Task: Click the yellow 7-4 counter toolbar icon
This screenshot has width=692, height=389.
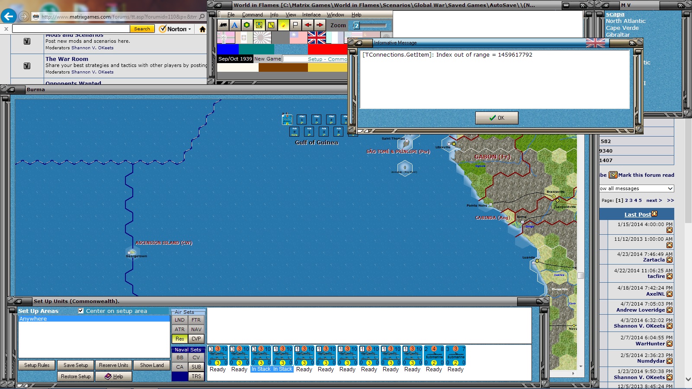Action: tap(271, 25)
